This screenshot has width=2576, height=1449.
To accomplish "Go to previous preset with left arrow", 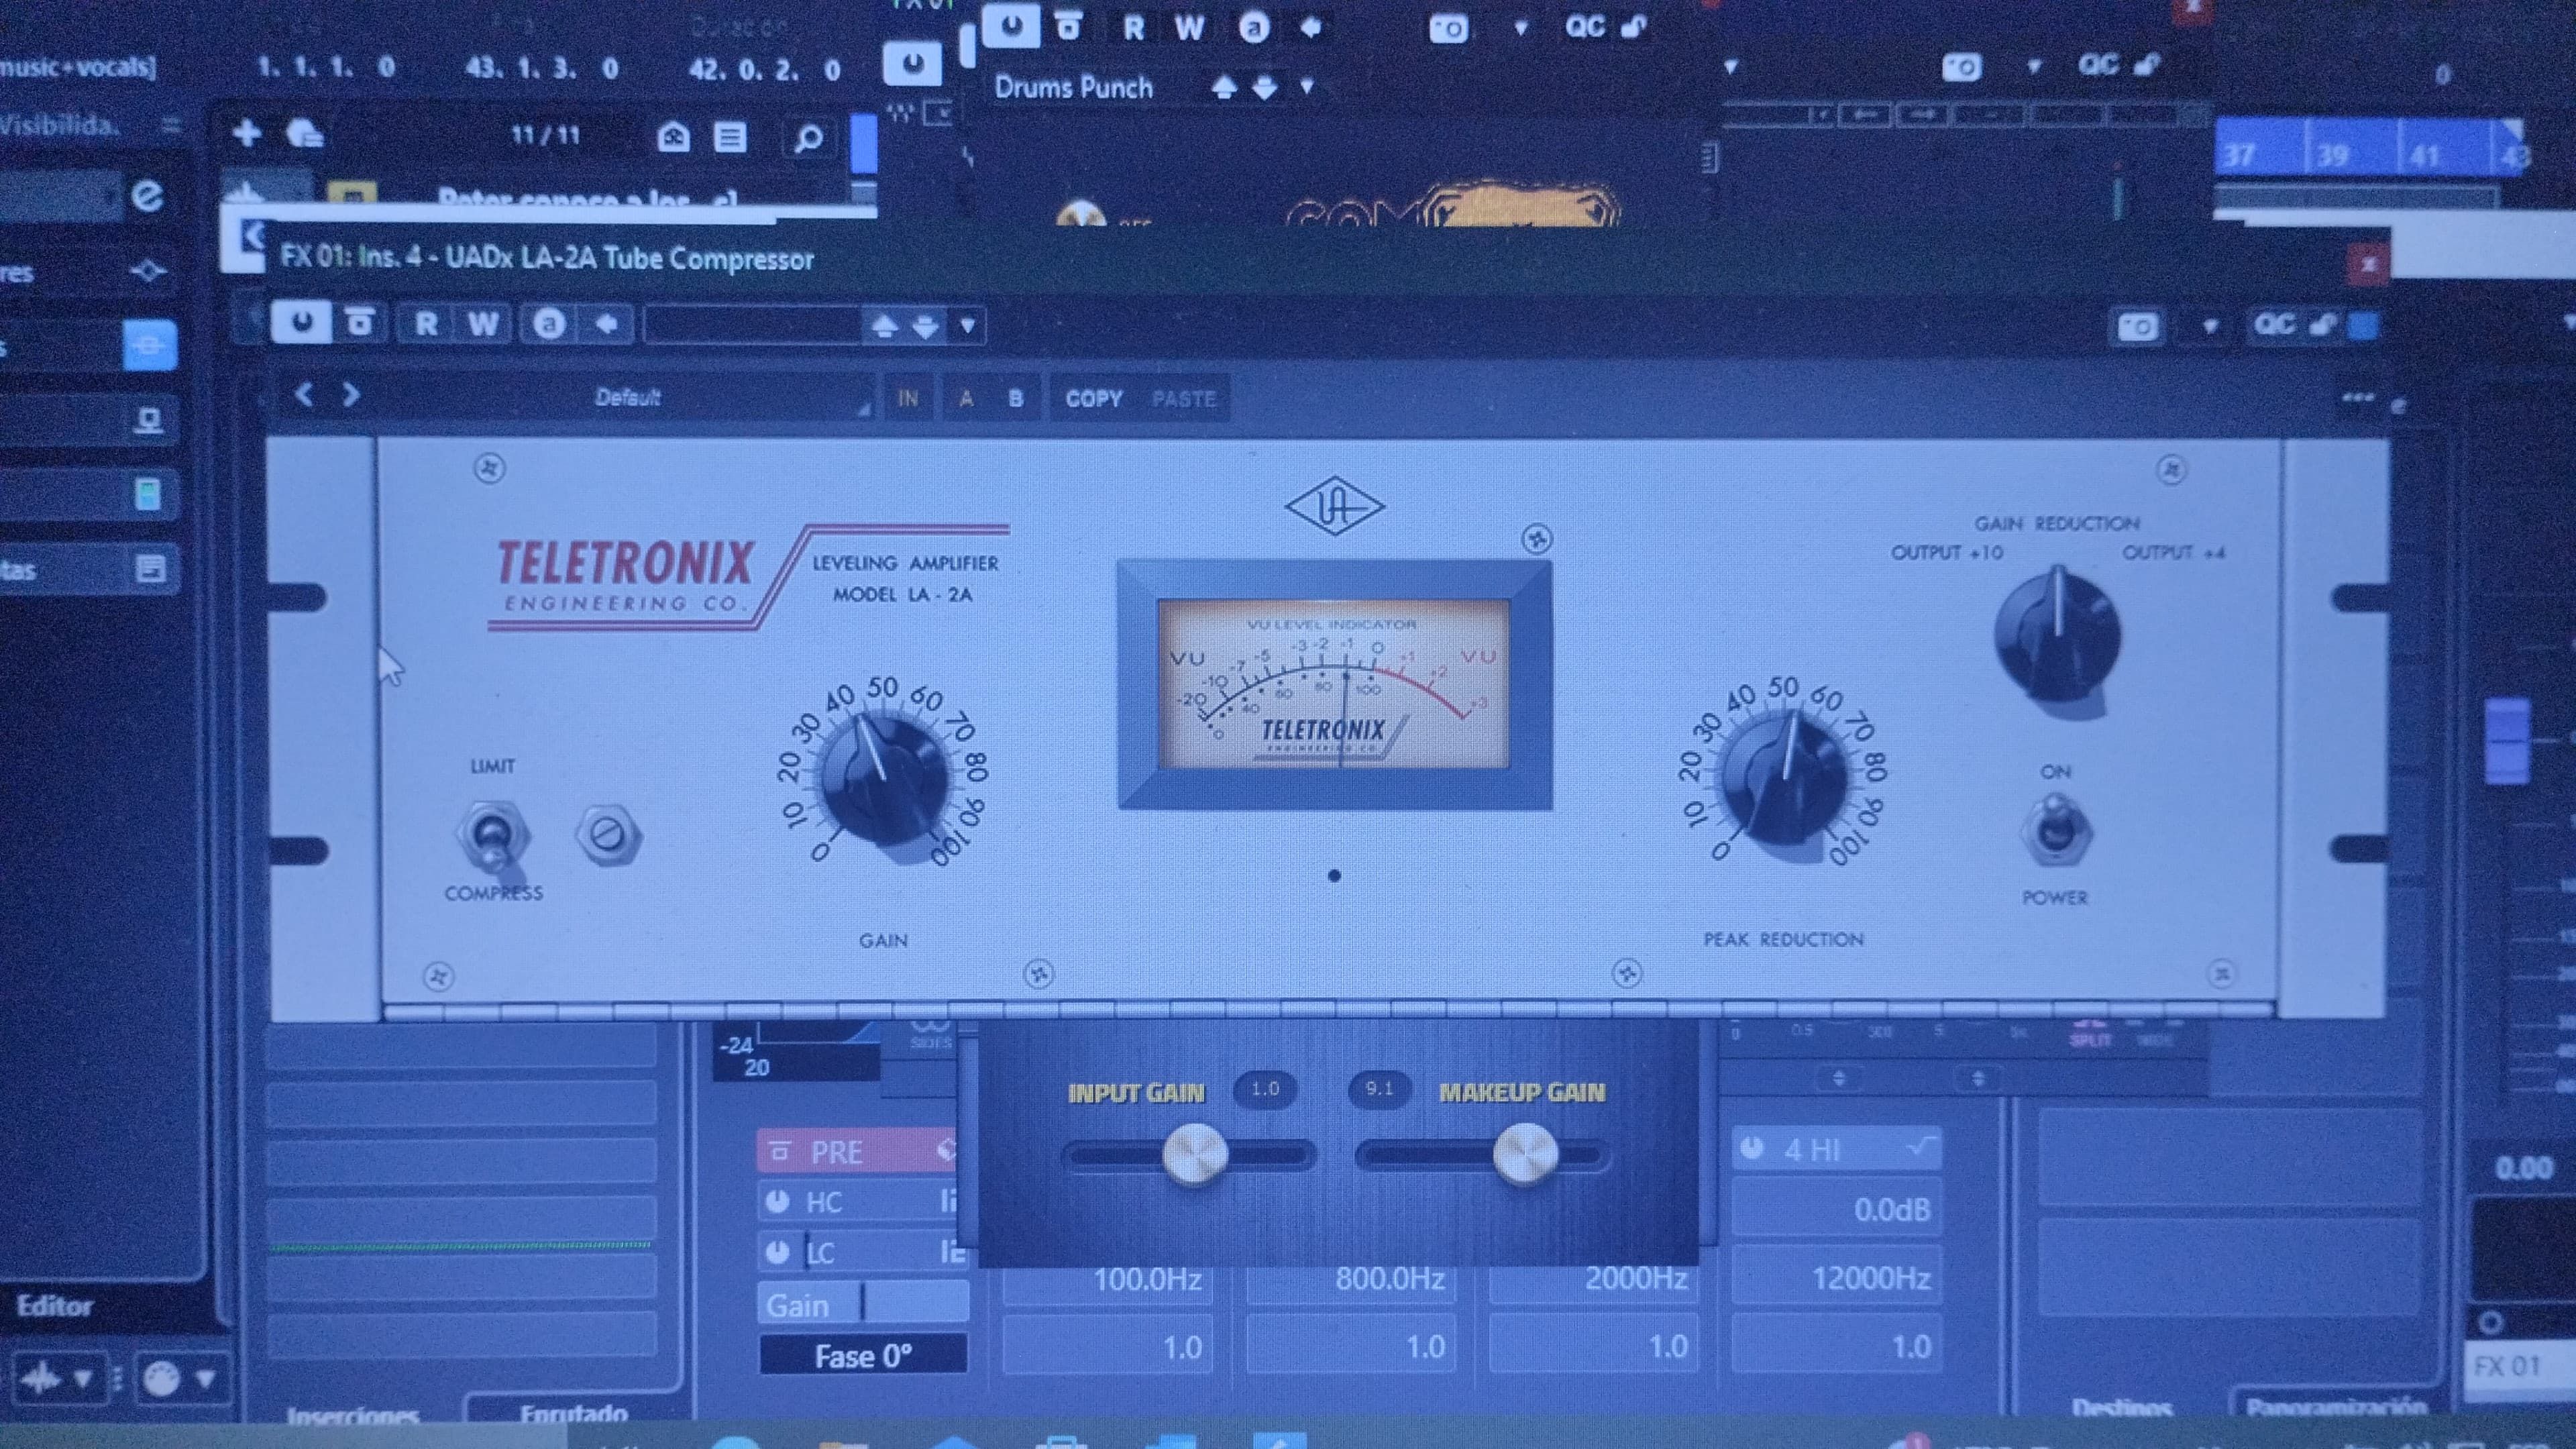I will [x=304, y=395].
